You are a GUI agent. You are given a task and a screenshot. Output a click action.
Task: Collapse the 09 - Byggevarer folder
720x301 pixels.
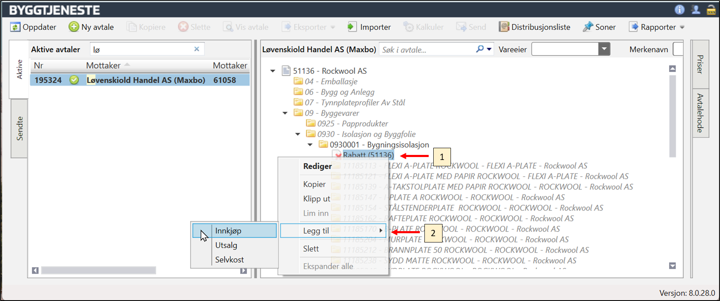pyautogui.click(x=285, y=113)
